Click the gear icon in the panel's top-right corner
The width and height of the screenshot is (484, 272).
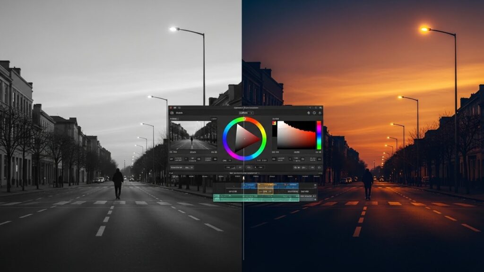click(314, 113)
